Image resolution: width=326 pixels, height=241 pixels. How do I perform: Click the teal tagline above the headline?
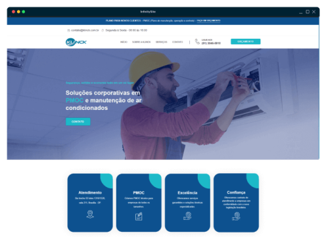pyautogui.click(x=100, y=83)
